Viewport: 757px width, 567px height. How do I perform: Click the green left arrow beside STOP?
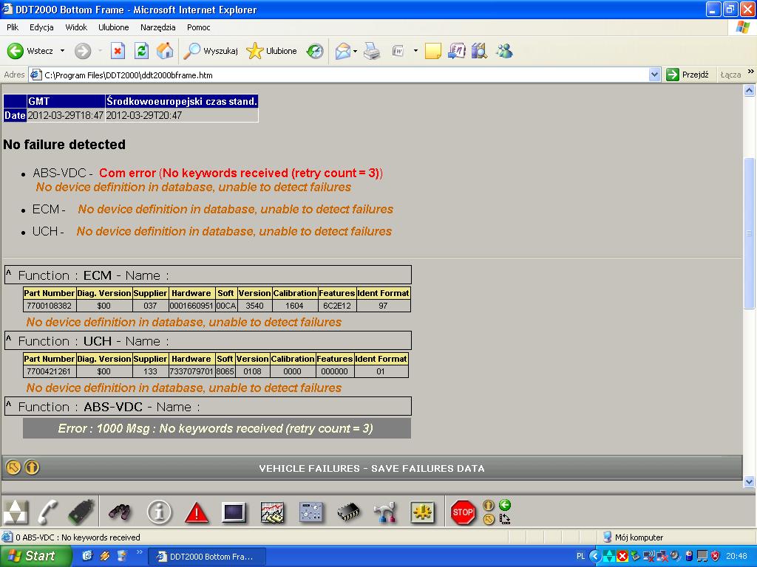[x=504, y=505]
